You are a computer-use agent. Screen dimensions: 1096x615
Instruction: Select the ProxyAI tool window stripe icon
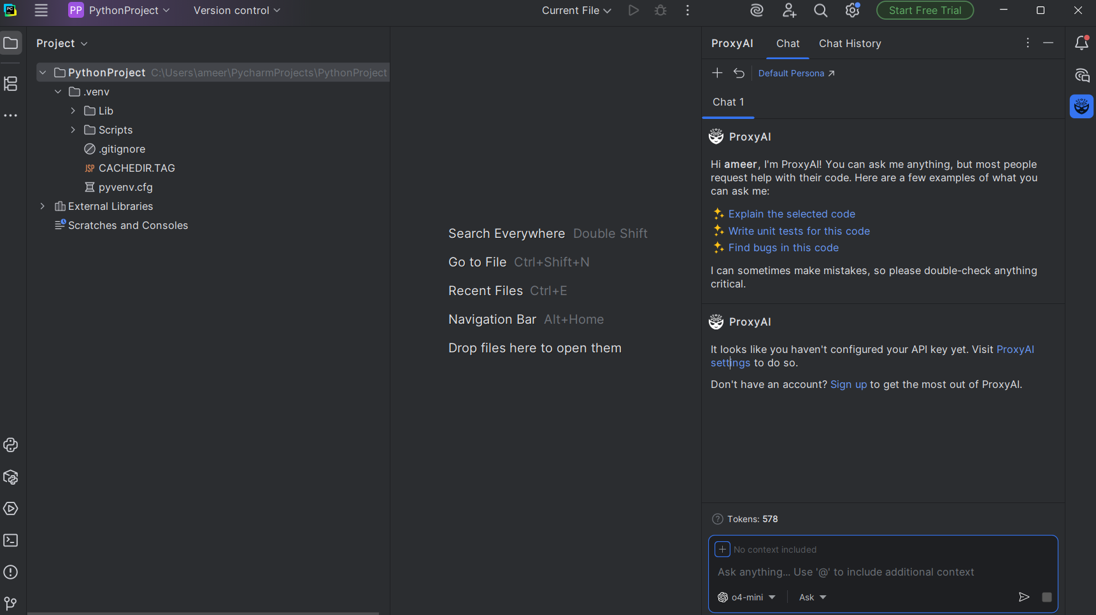1081,106
